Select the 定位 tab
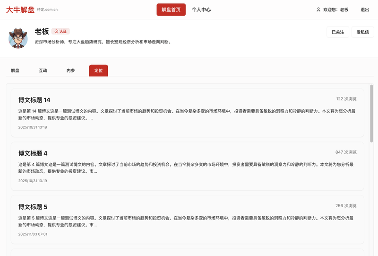 tap(98, 71)
